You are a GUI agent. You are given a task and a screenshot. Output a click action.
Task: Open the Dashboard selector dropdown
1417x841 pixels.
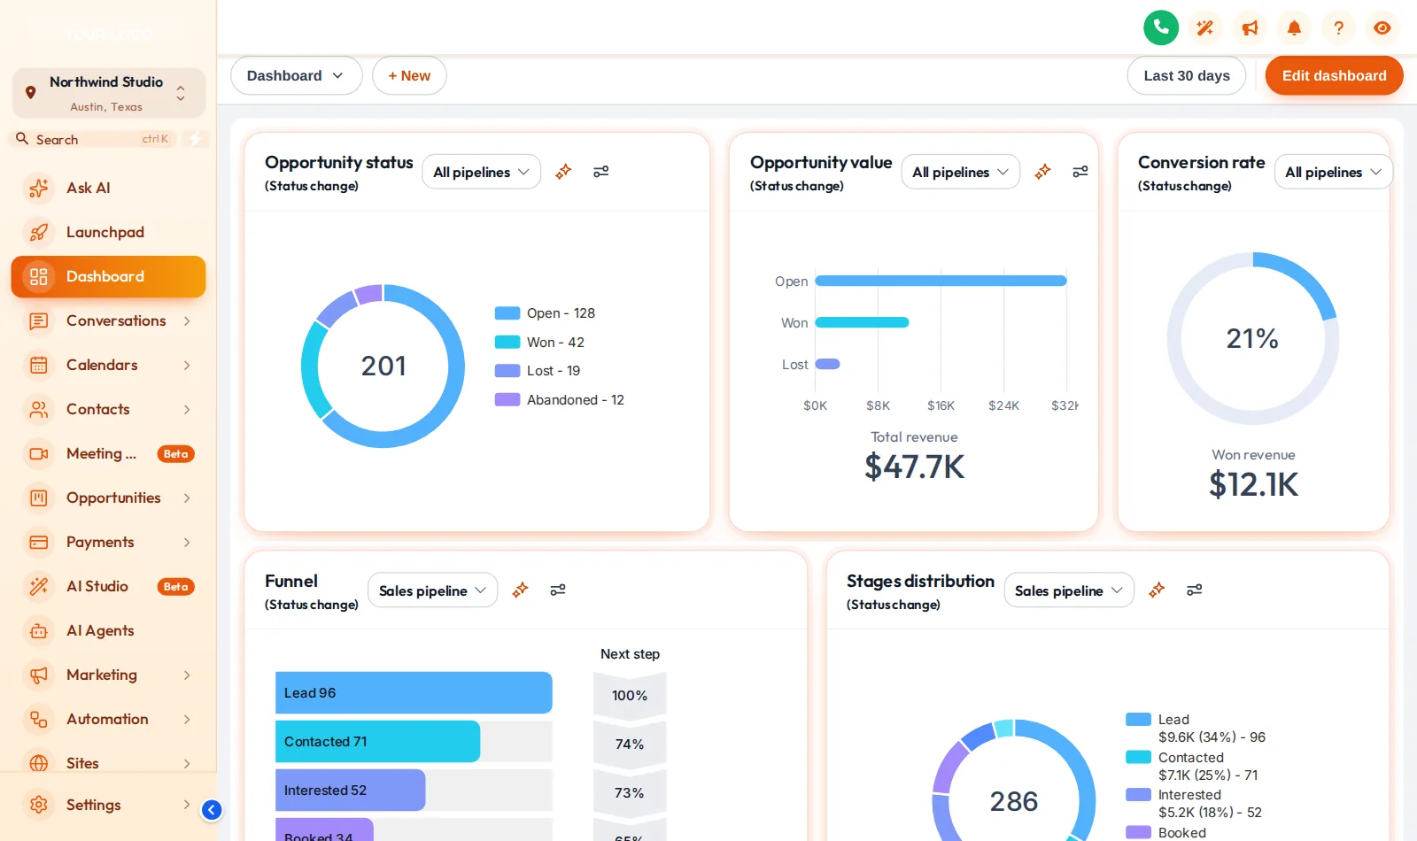[296, 76]
